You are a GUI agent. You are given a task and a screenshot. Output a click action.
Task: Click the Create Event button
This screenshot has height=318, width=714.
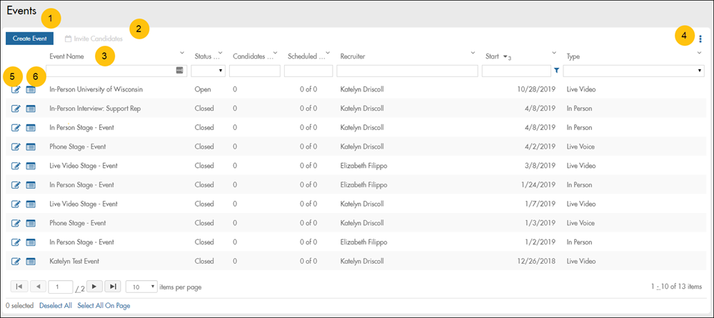29,39
